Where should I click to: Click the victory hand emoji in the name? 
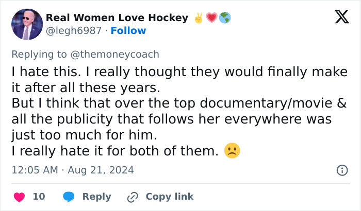click(x=199, y=18)
